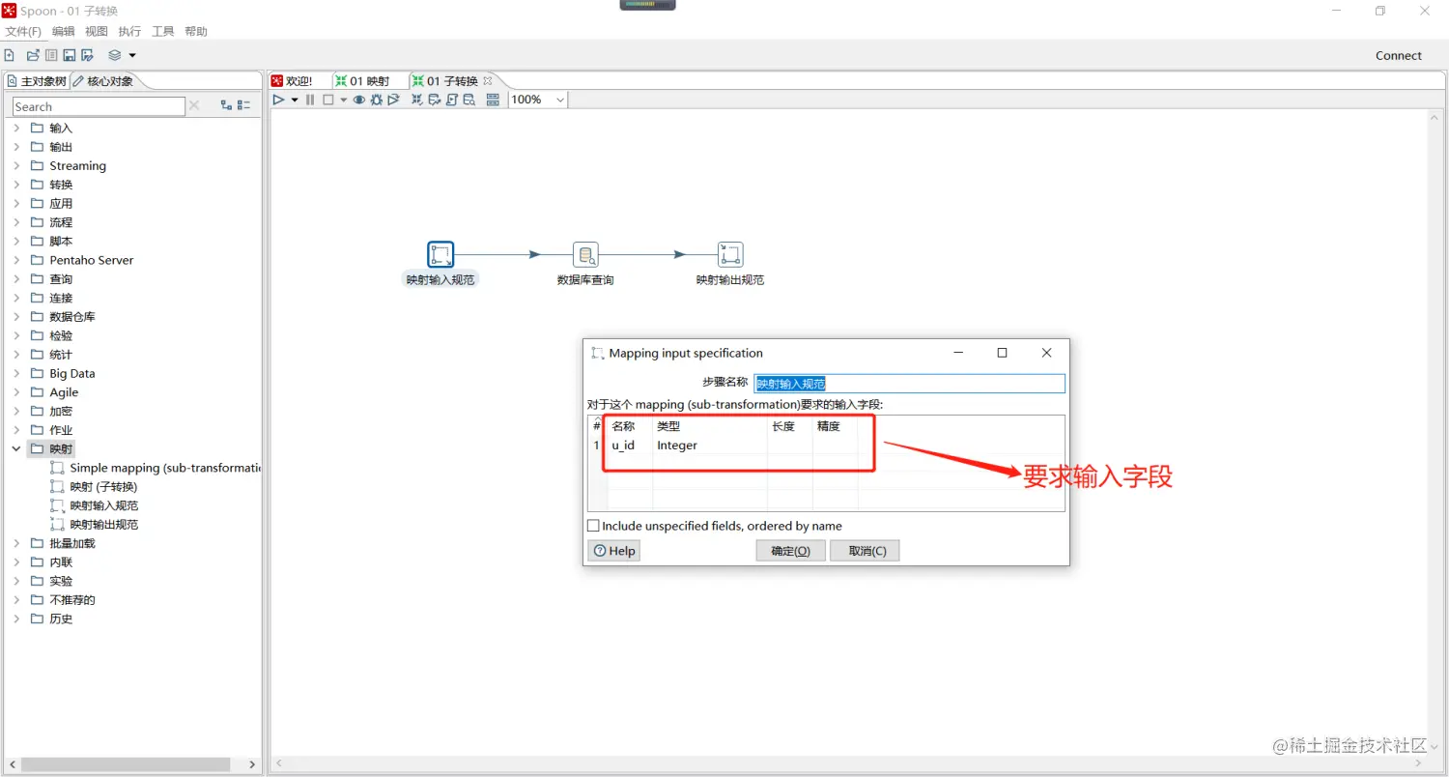Open the 执行 menu
This screenshot has height=777, width=1449.
pos(129,32)
